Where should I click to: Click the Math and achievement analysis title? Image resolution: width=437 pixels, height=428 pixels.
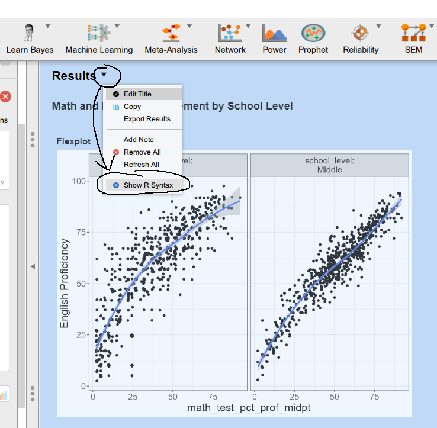click(x=172, y=106)
